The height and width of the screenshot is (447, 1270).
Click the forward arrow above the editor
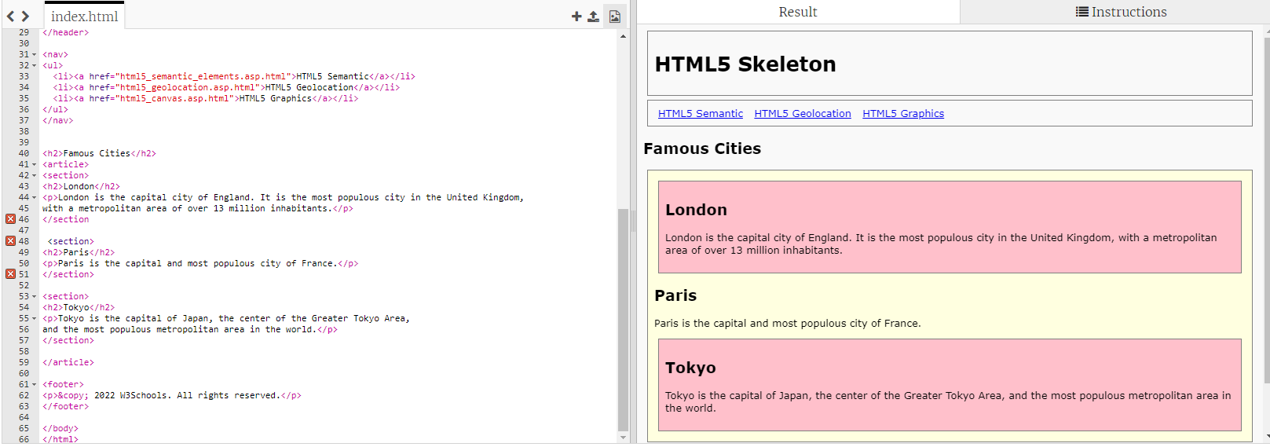coord(25,16)
